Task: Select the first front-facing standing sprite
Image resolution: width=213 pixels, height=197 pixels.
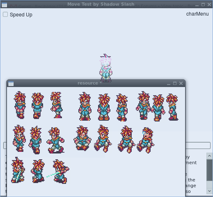Action: pos(20,105)
